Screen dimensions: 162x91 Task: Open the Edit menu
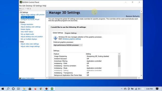pos(24,6)
